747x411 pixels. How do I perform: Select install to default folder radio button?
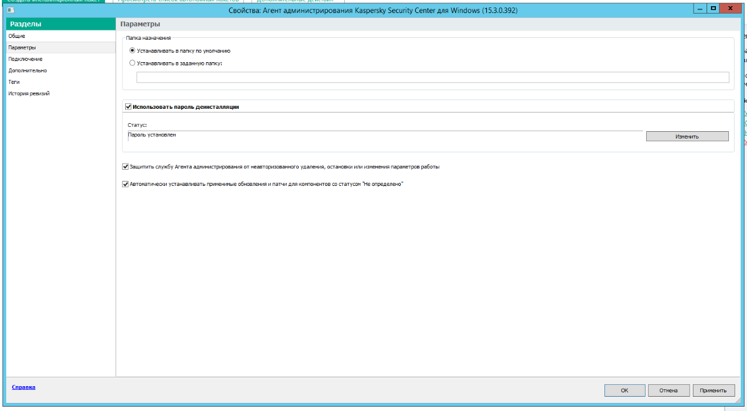pos(132,50)
